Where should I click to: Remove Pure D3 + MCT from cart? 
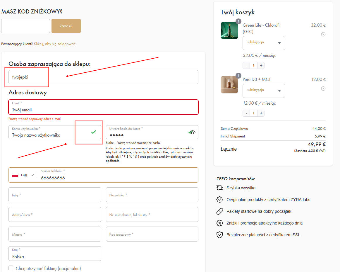(x=323, y=89)
